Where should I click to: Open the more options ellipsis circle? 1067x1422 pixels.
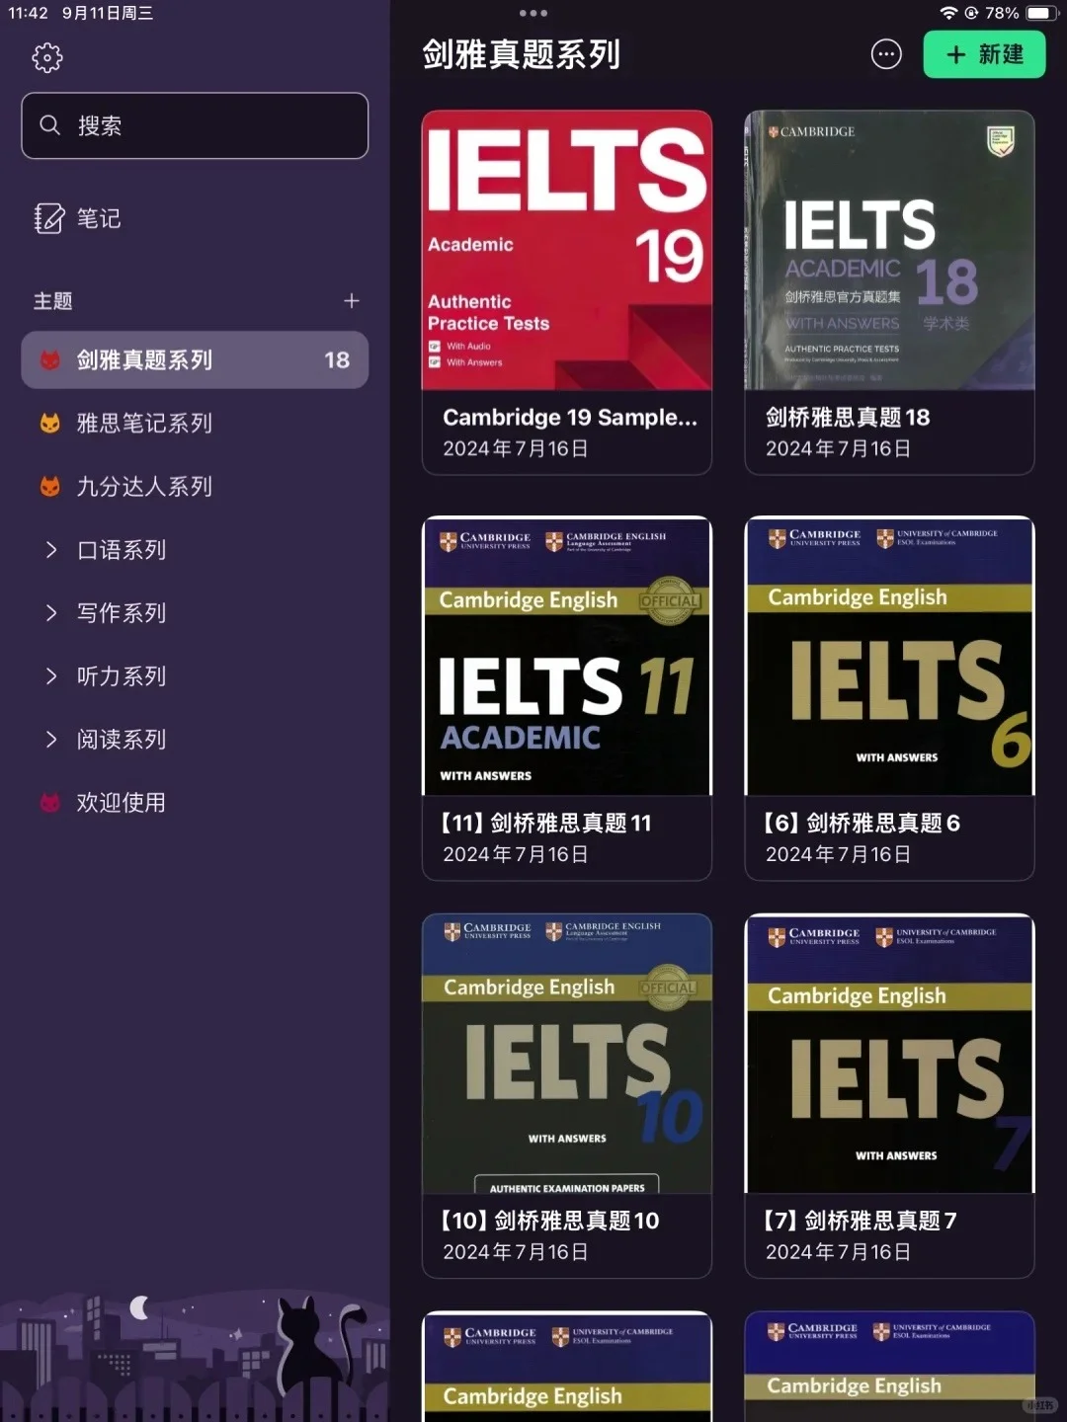[x=886, y=55]
